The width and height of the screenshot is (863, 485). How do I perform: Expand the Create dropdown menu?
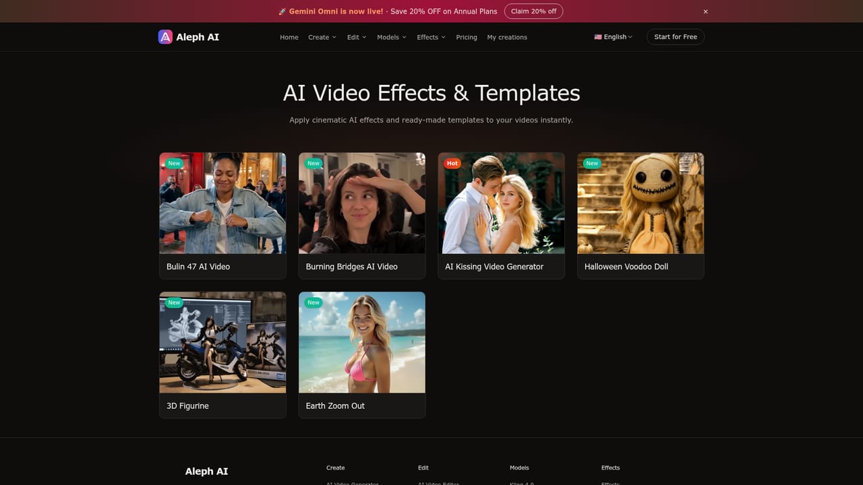pyautogui.click(x=322, y=37)
